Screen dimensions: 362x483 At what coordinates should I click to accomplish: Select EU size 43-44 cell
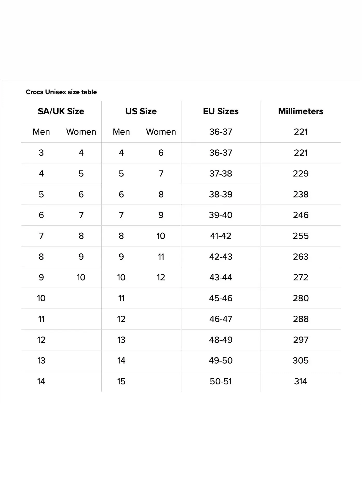(221, 277)
